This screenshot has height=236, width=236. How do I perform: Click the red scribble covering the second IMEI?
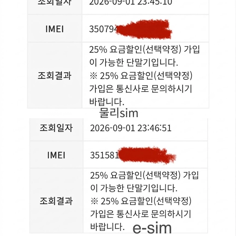147,155
